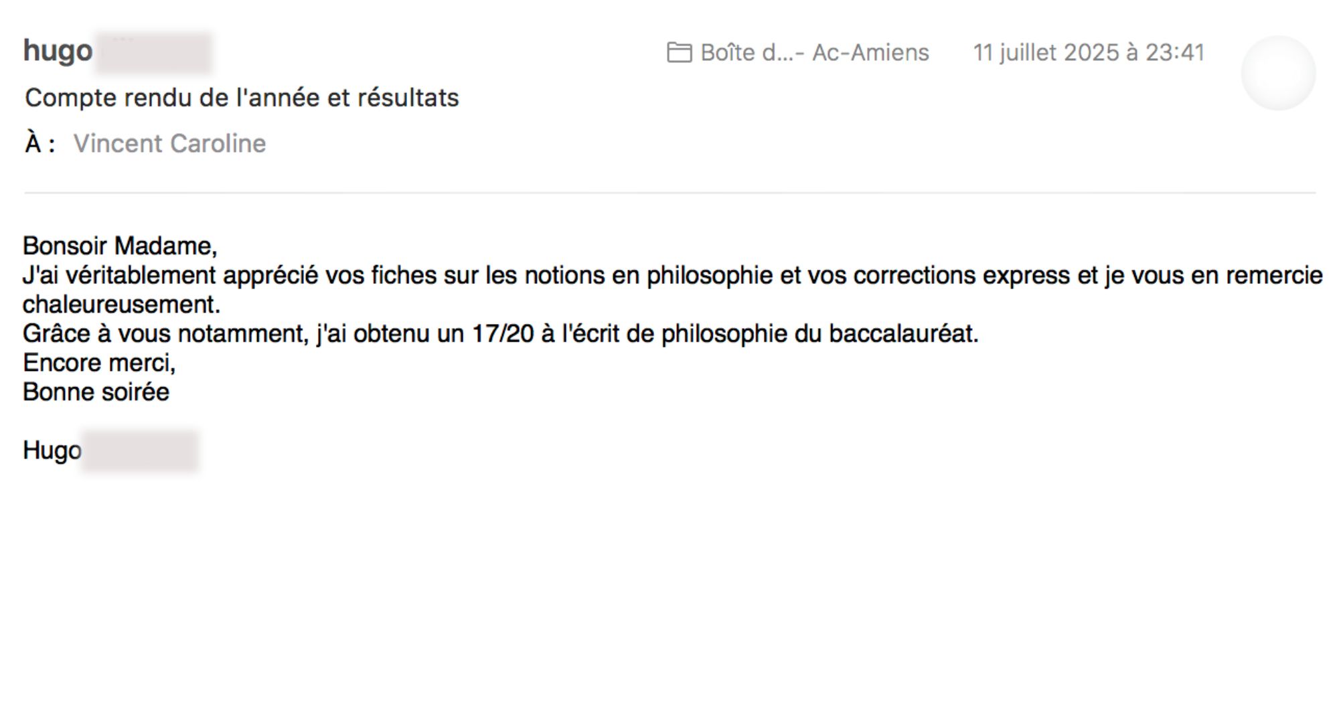Click the subject "Compte rendu de l'année et résultats"

click(242, 98)
